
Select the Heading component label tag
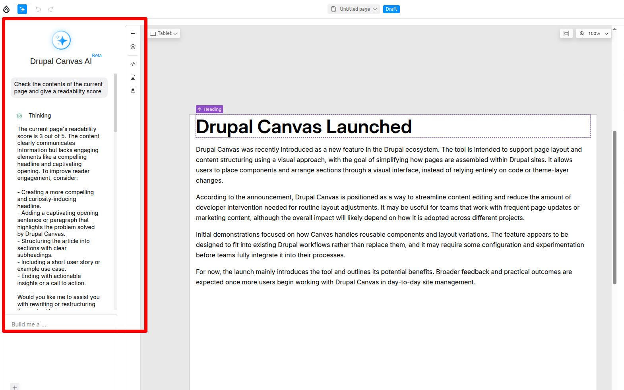(209, 109)
